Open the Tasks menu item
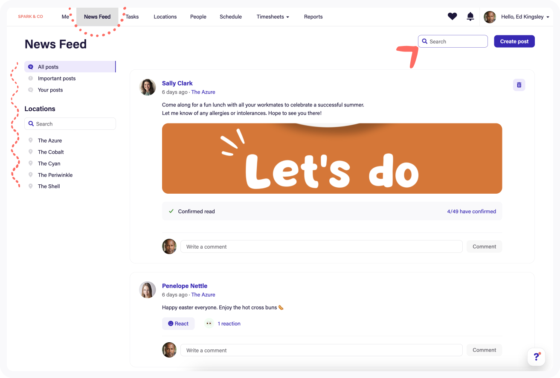 point(132,17)
